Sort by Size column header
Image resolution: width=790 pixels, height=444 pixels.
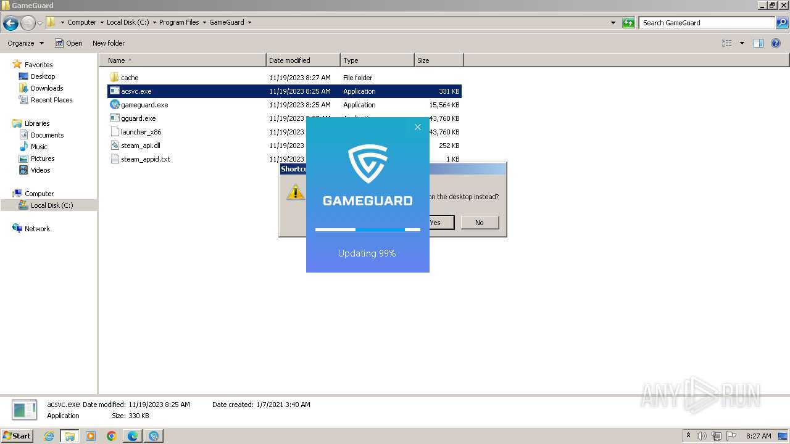[x=439, y=60]
